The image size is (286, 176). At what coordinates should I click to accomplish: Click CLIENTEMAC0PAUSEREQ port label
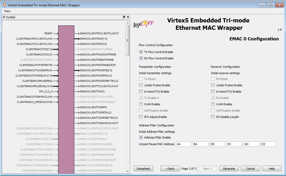37,81
